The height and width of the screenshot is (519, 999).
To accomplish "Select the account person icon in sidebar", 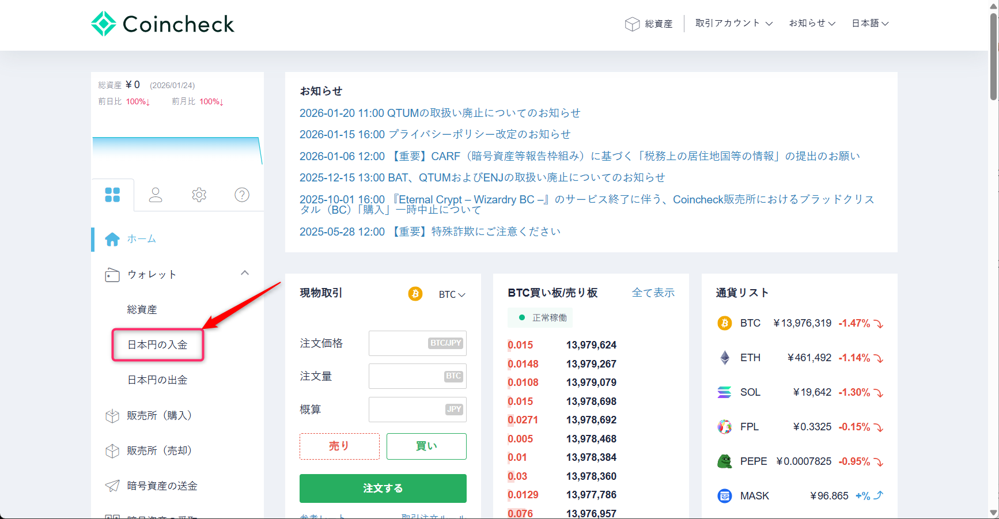I will (156, 196).
